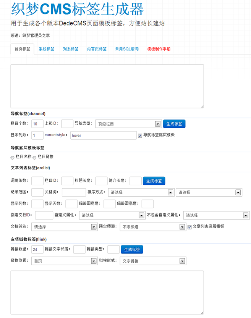Open the 不包含自定义属性 dropdown
251x318 pixels.
pos(217,215)
